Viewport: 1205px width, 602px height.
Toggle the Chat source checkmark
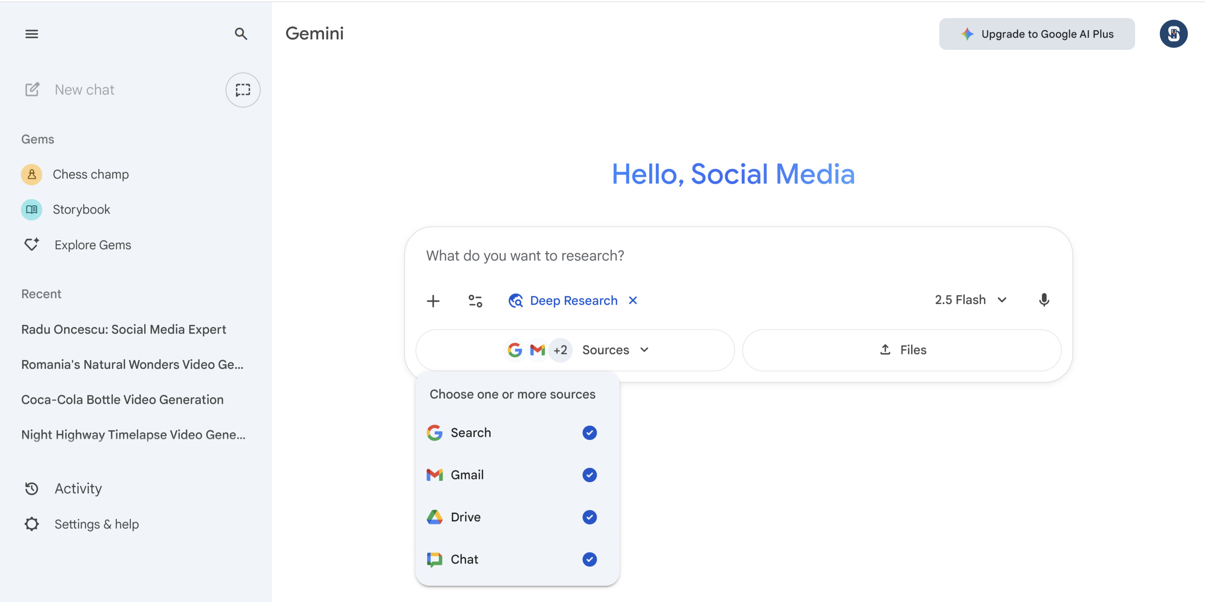coord(589,559)
